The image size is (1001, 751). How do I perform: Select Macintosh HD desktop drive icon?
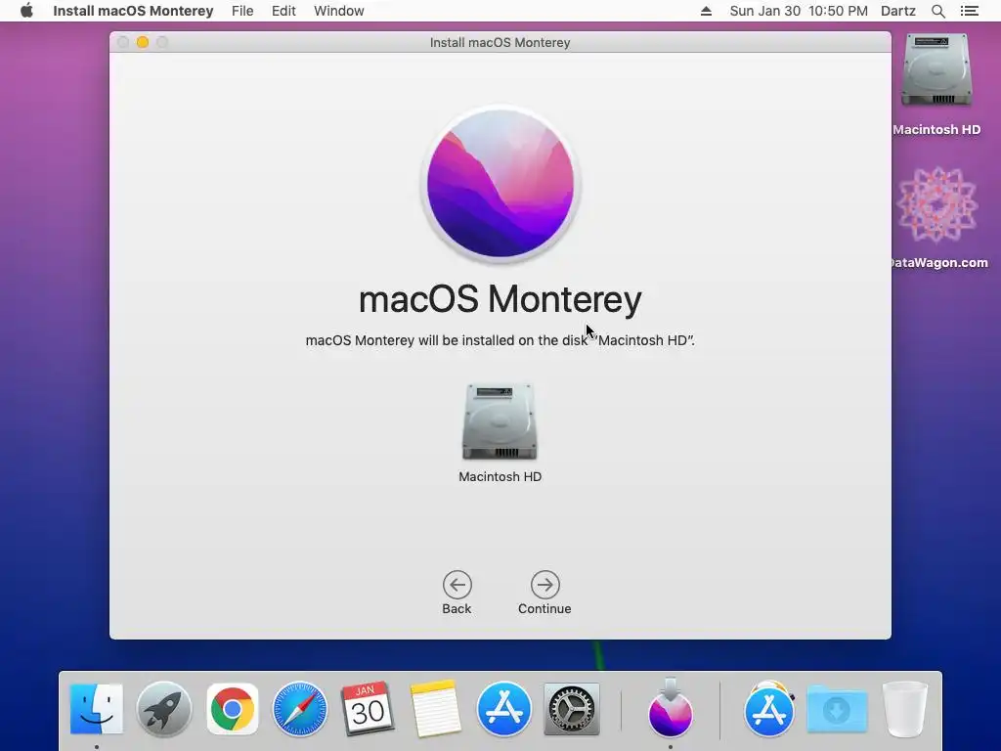coord(936,70)
